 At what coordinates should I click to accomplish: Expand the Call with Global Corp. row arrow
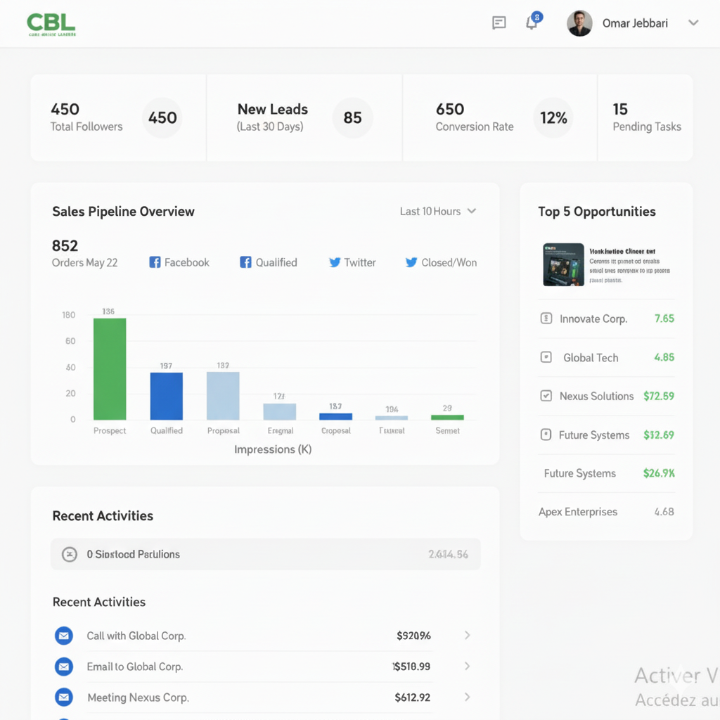tap(467, 636)
